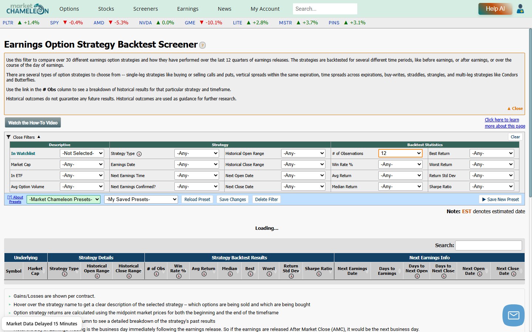Image resolution: width=532 pixels, height=332 pixels.
Task: Sort by the Symbol column header
Action: 14,271
